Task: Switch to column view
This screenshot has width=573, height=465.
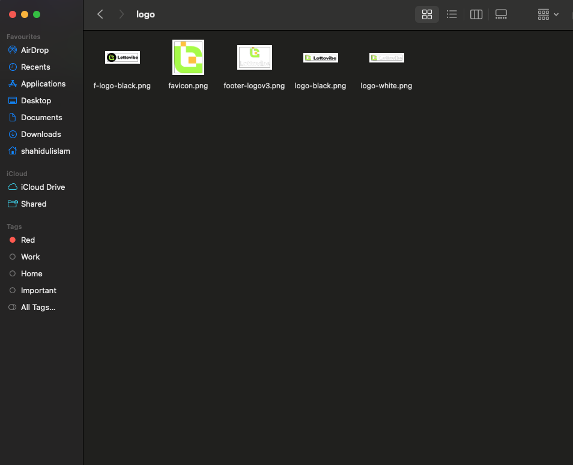Action: click(476, 14)
